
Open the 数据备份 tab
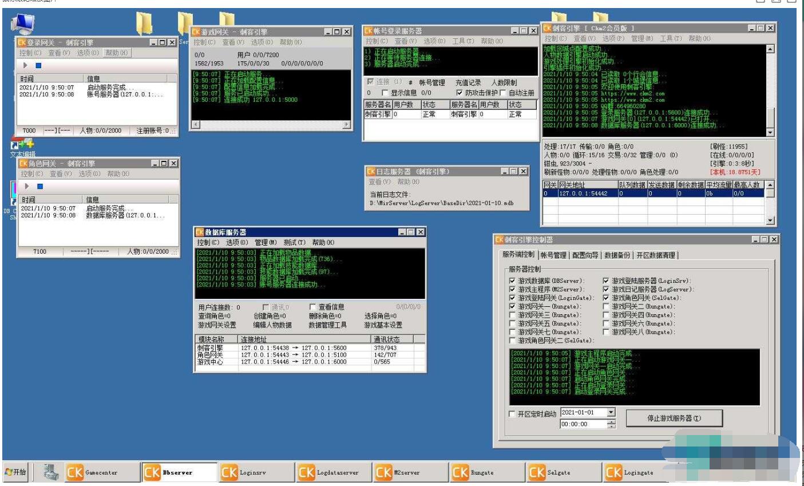(x=617, y=255)
